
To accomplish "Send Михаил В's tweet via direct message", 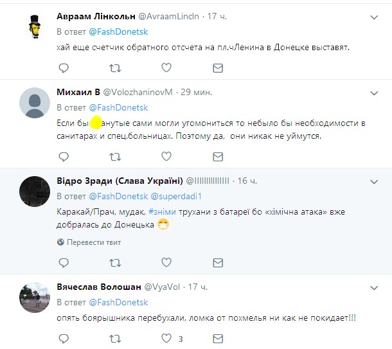I will point(218,156).
